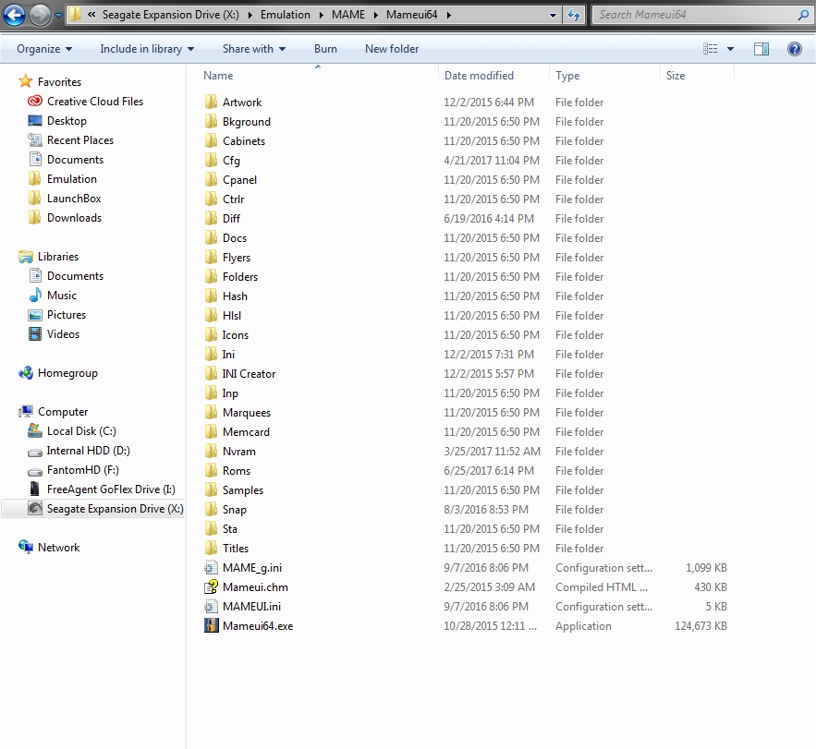816x749 pixels.
Task: Select Favorites star icon in sidebar
Action: point(25,81)
